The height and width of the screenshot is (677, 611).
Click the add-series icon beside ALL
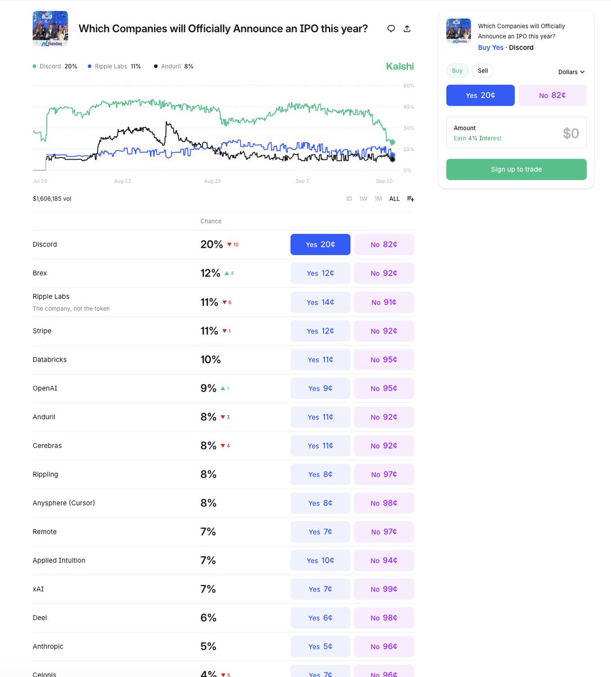[x=410, y=199]
